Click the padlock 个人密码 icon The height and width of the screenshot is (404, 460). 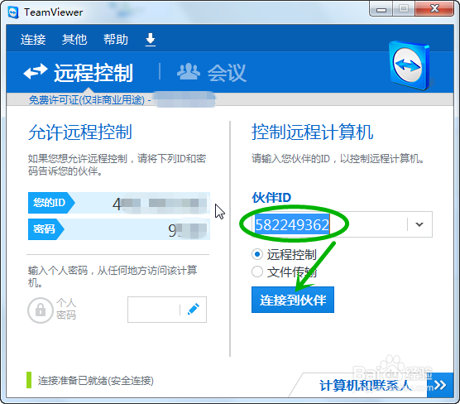41,310
